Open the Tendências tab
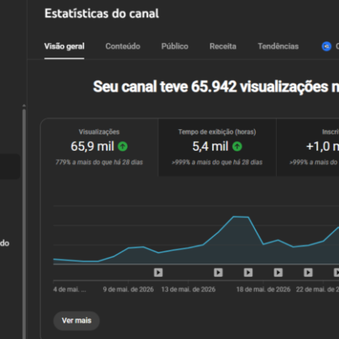The height and width of the screenshot is (339, 339). click(278, 47)
